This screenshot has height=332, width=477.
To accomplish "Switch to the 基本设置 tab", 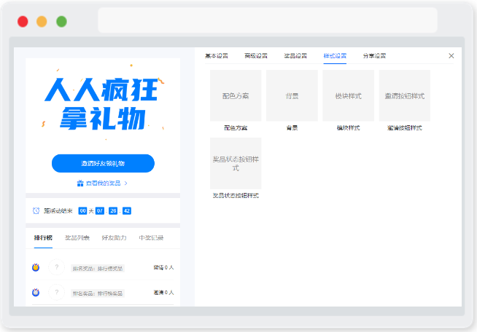I will pos(217,56).
